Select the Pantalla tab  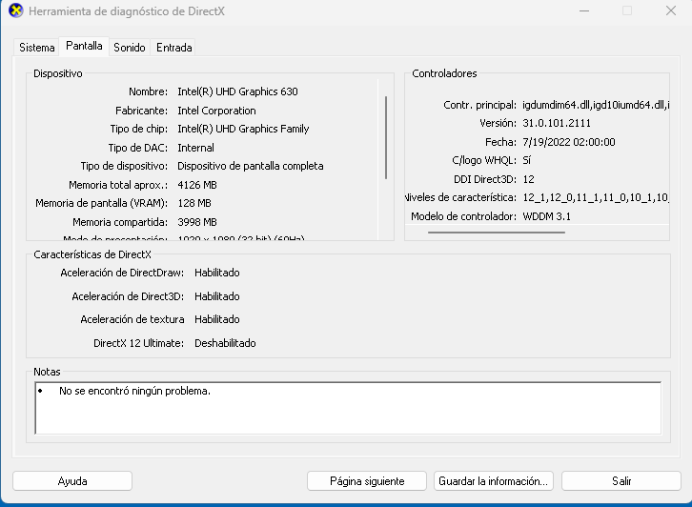point(84,46)
